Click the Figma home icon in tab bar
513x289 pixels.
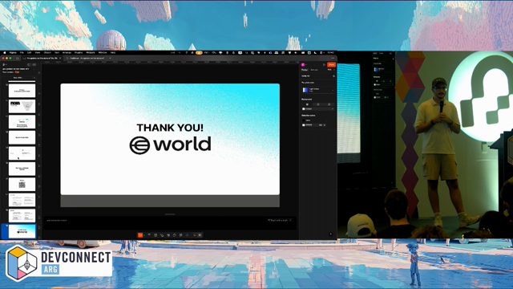pos(18,58)
